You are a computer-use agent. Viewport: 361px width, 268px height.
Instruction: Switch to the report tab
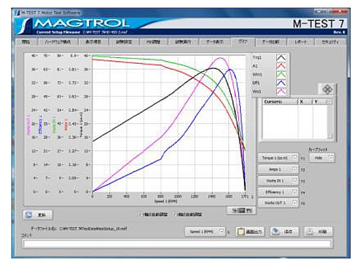coord(301,42)
